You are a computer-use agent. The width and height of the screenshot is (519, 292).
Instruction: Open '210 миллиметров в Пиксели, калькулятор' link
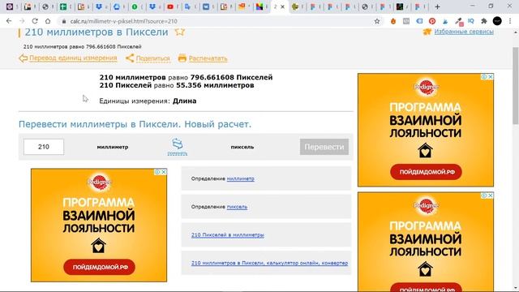[x=269, y=263]
